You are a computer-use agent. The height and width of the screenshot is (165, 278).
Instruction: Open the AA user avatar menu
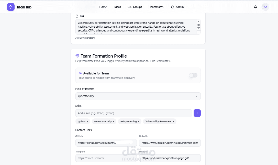point(265,7)
